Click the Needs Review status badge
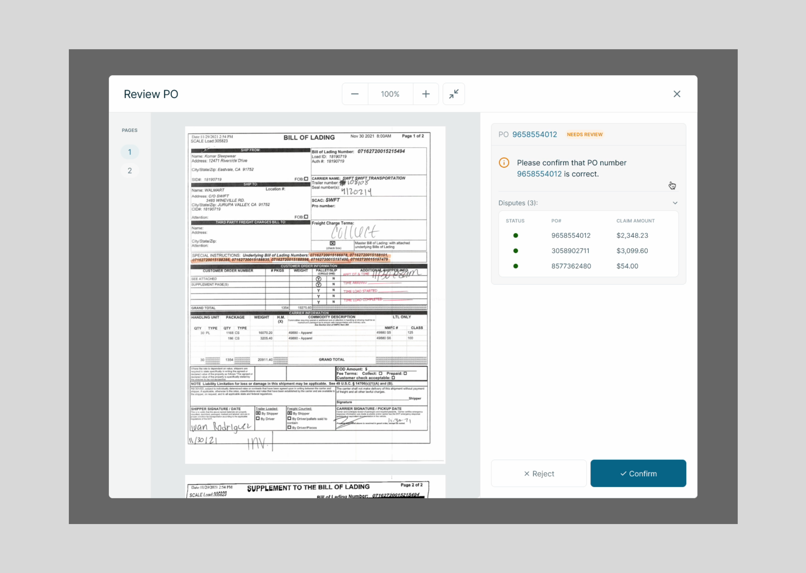The image size is (806, 573). [x=584, y=134]
